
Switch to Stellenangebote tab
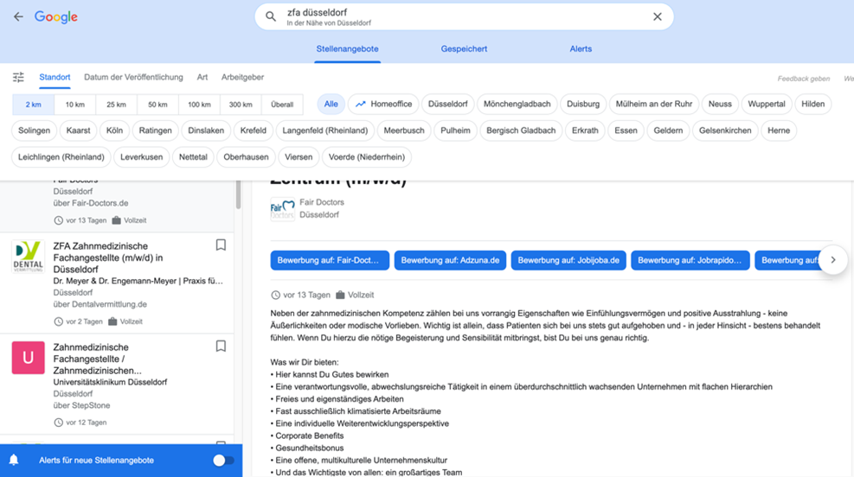[x=348, y=49]
